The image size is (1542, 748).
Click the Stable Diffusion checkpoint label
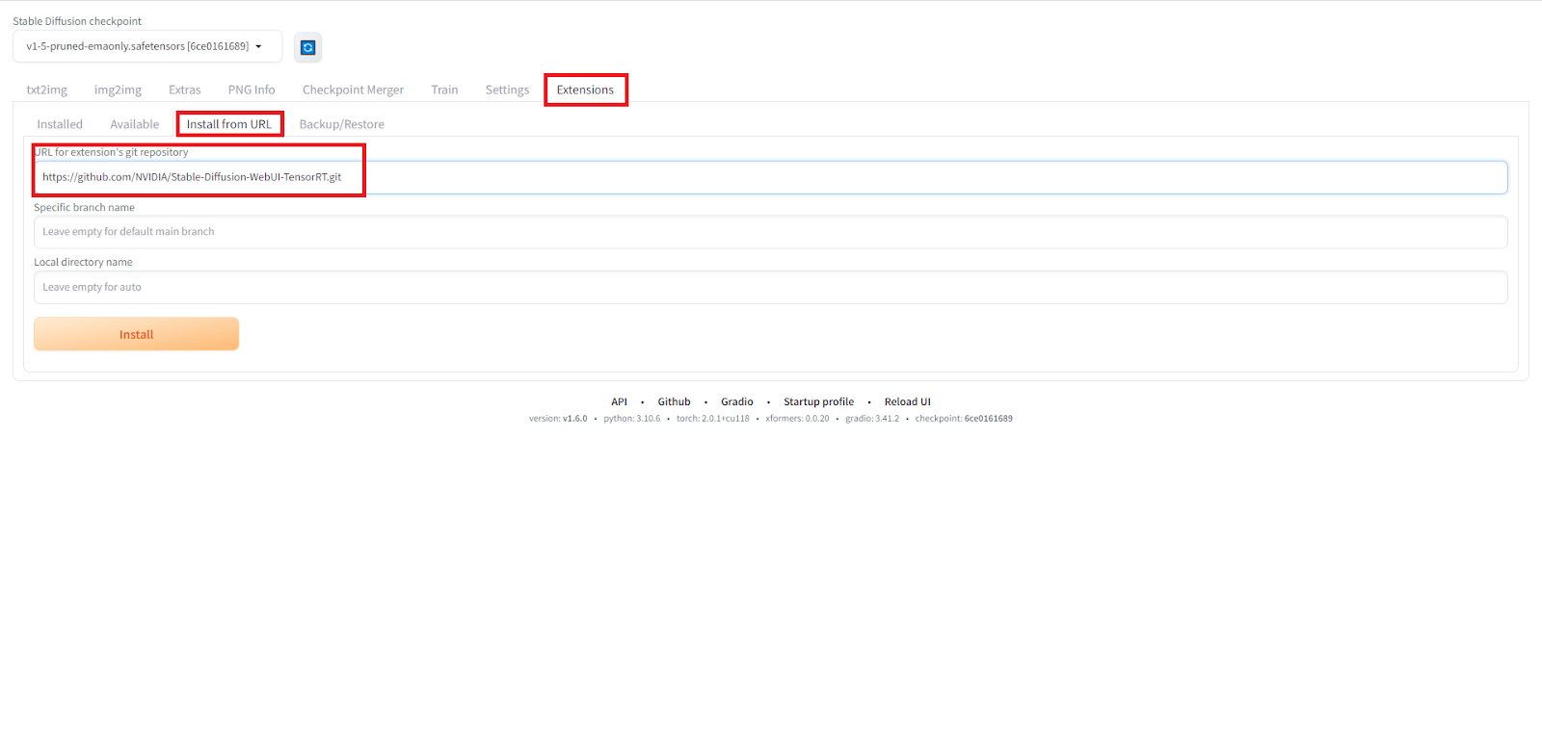point(77,21)
